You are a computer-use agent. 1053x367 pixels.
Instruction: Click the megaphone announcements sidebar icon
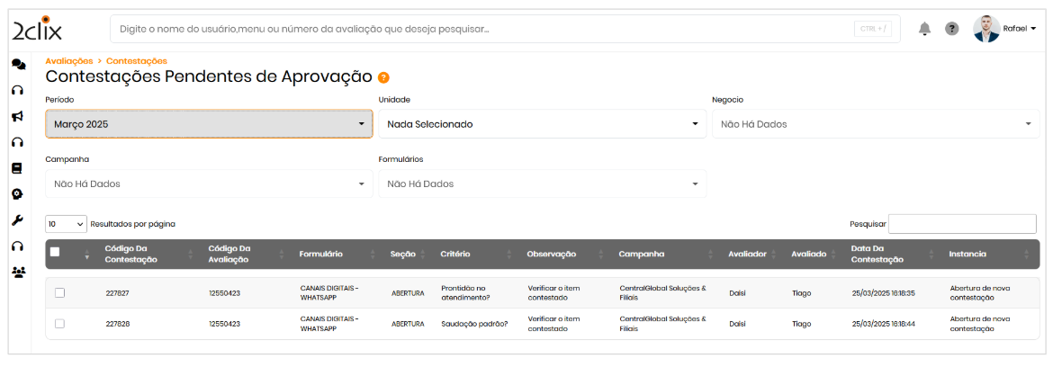click(17, 116)
